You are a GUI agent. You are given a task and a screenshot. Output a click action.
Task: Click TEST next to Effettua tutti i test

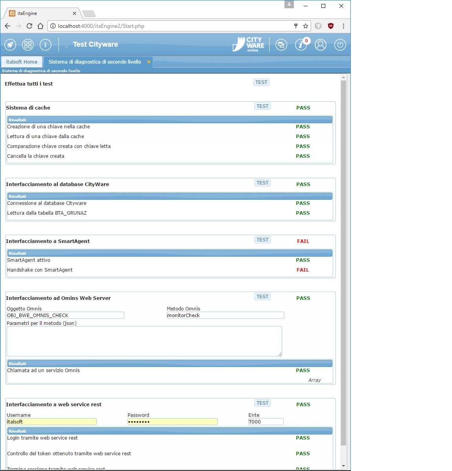(261, 82)
